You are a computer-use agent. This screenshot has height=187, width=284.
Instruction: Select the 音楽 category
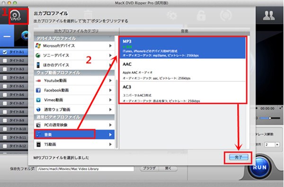pos(74,134)
